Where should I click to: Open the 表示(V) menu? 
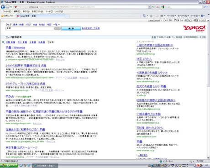26,11
